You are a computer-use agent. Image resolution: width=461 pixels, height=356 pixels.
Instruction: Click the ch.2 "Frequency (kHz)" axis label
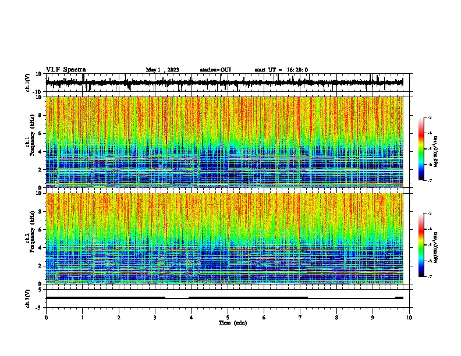coord(32,231)
